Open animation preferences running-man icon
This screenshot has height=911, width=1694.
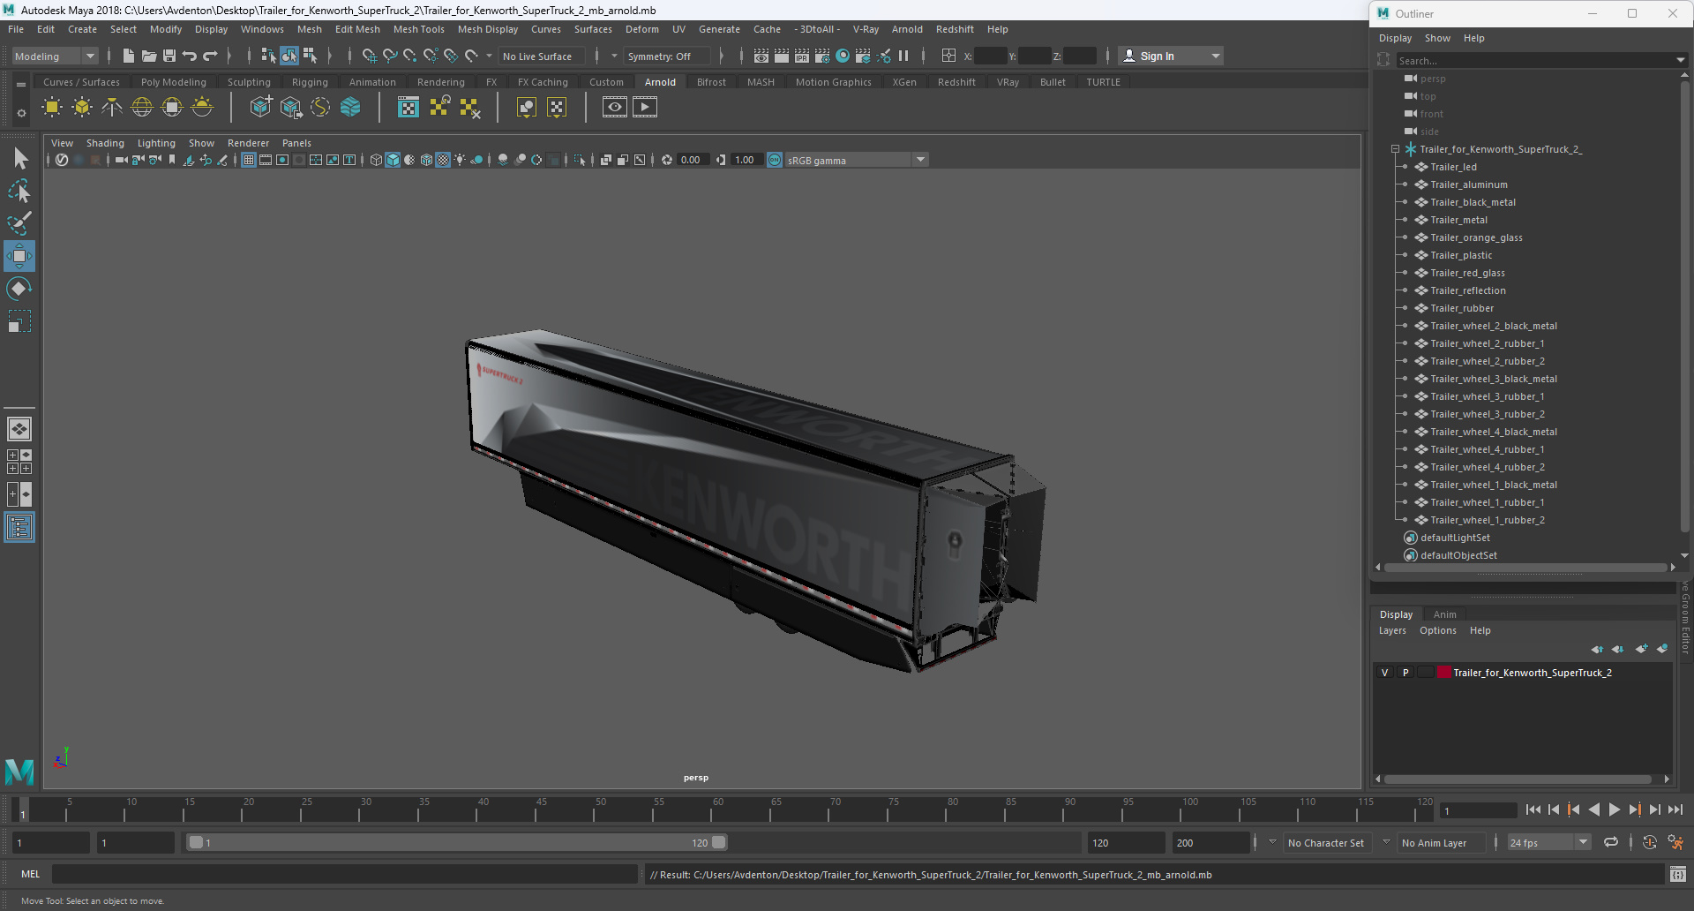(x=1675, y=843)
